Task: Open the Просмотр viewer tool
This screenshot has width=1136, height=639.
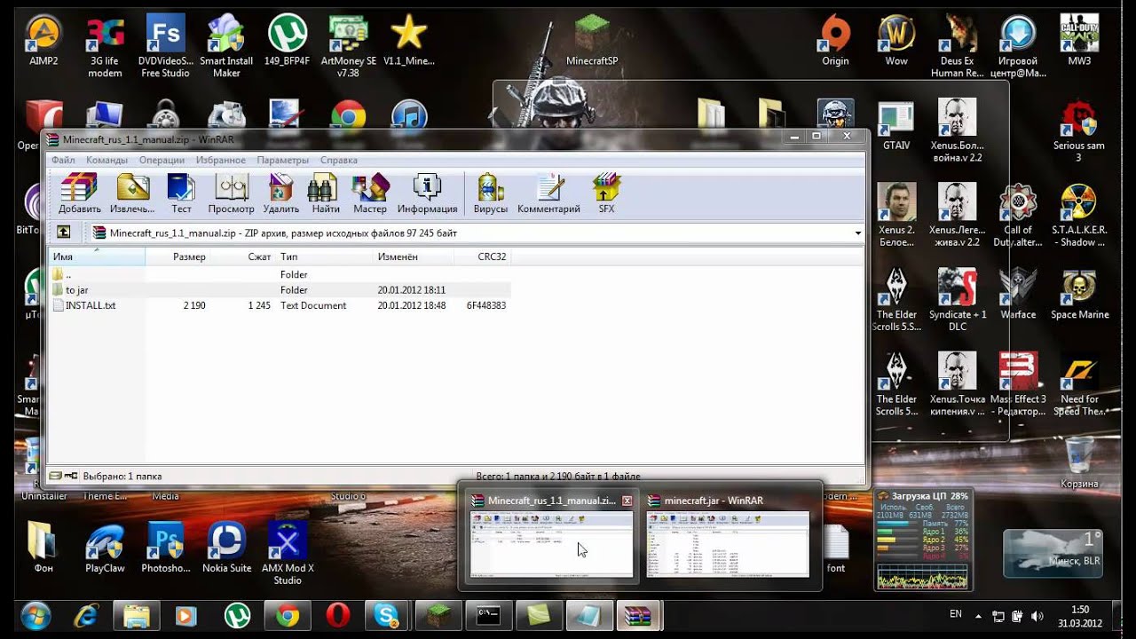Action: [x=231, y=193]
